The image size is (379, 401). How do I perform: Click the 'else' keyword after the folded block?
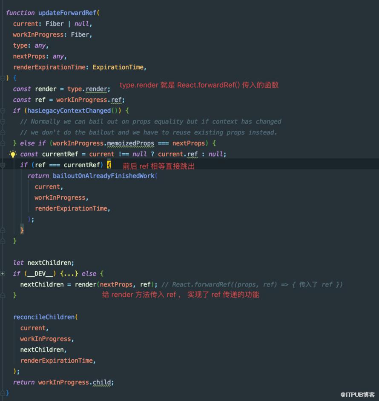[x=89, y=274]
